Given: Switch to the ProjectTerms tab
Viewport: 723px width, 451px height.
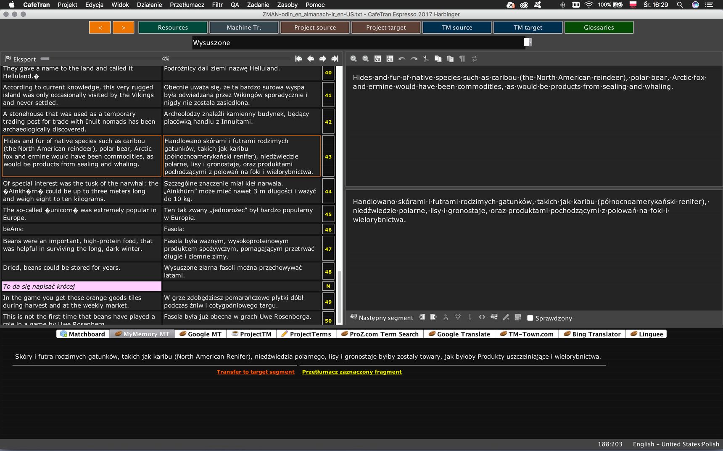Looking at the screenshot, I should 306,334.
